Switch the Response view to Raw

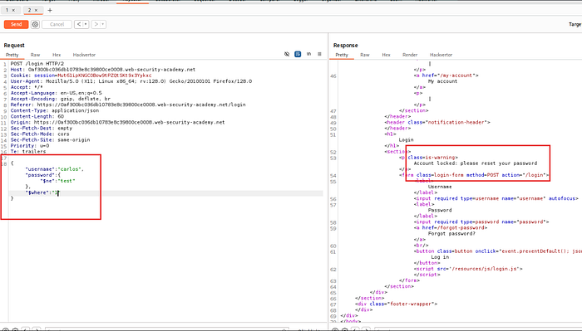365,55
